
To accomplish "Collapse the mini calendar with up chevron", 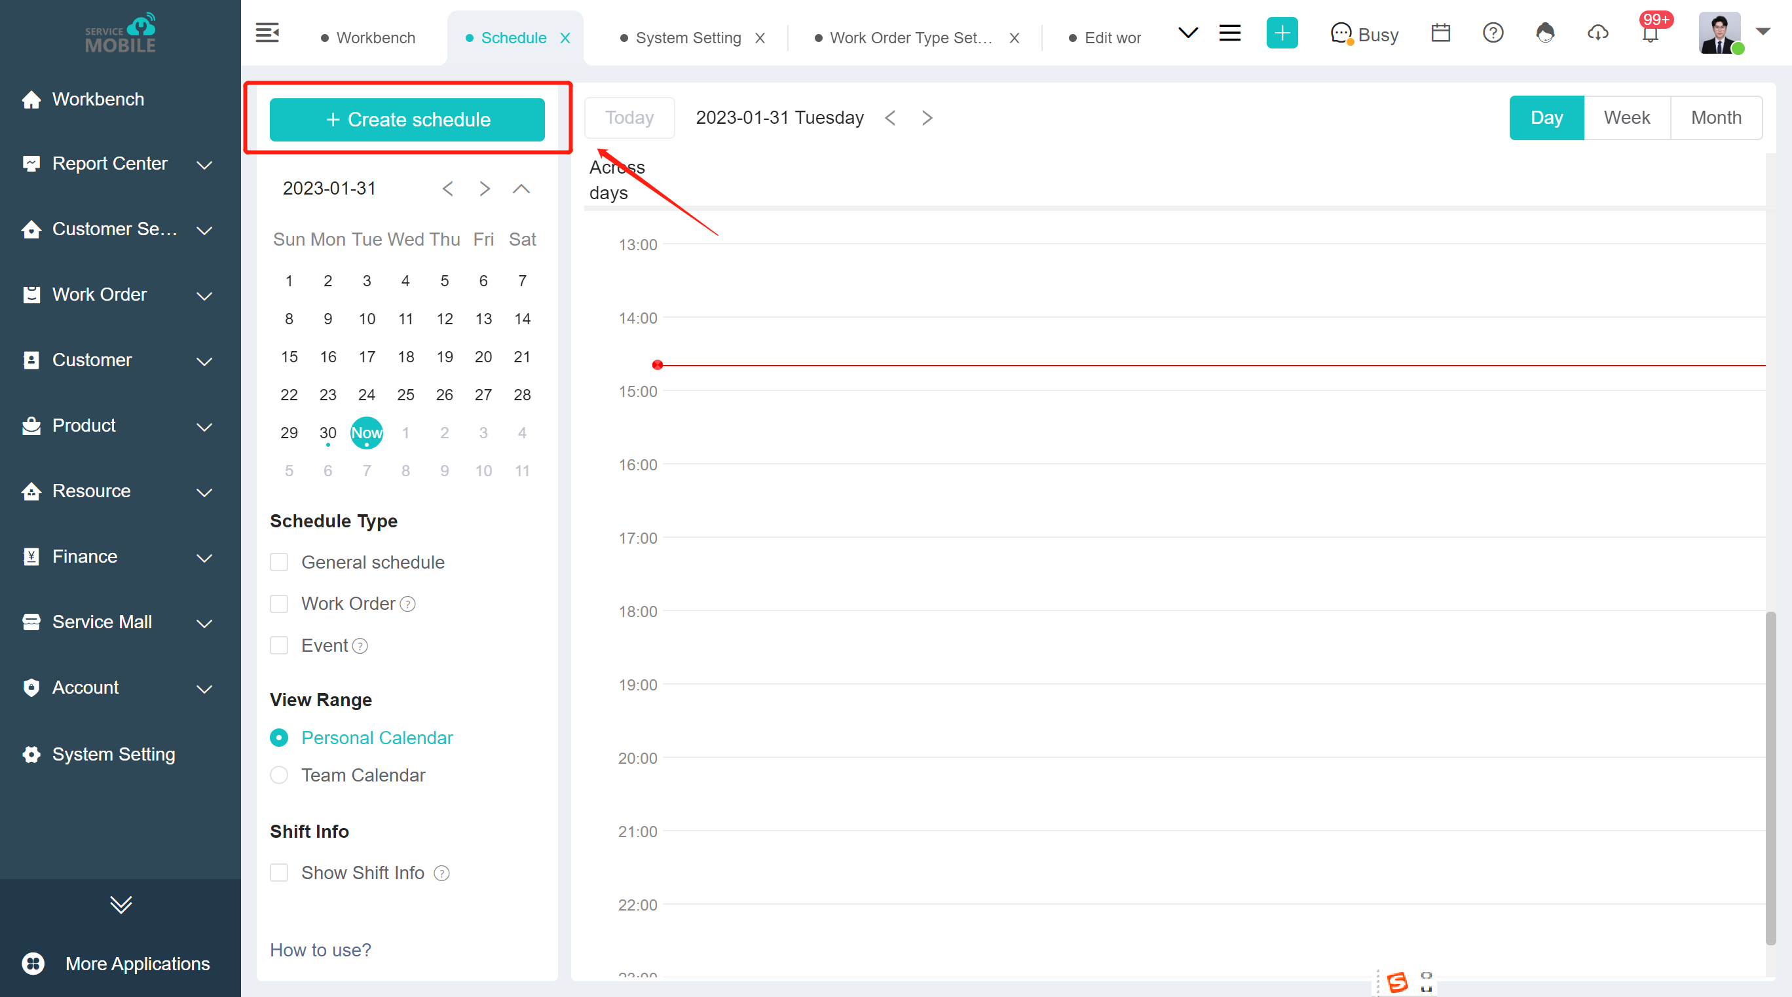I will coord(521,189).
